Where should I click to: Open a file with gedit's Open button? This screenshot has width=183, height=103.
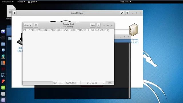[28, 25]
